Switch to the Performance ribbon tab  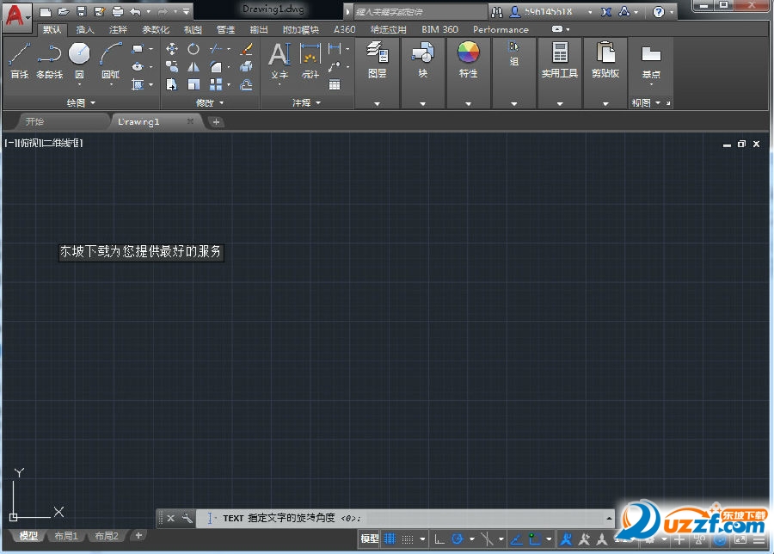[501, 29]
